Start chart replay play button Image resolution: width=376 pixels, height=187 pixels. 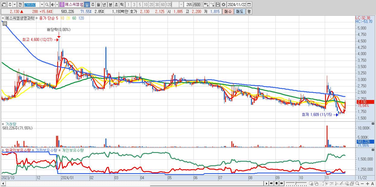point(267,183)
